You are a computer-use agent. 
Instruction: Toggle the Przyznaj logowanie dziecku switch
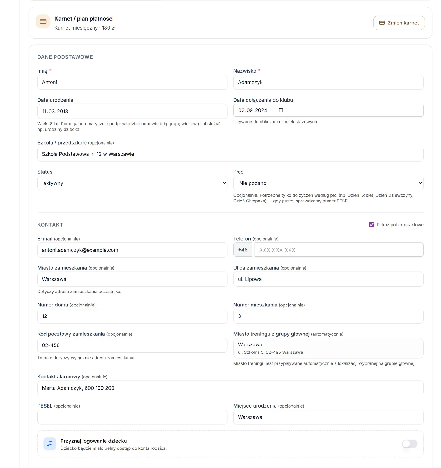[x=410, y=444]
